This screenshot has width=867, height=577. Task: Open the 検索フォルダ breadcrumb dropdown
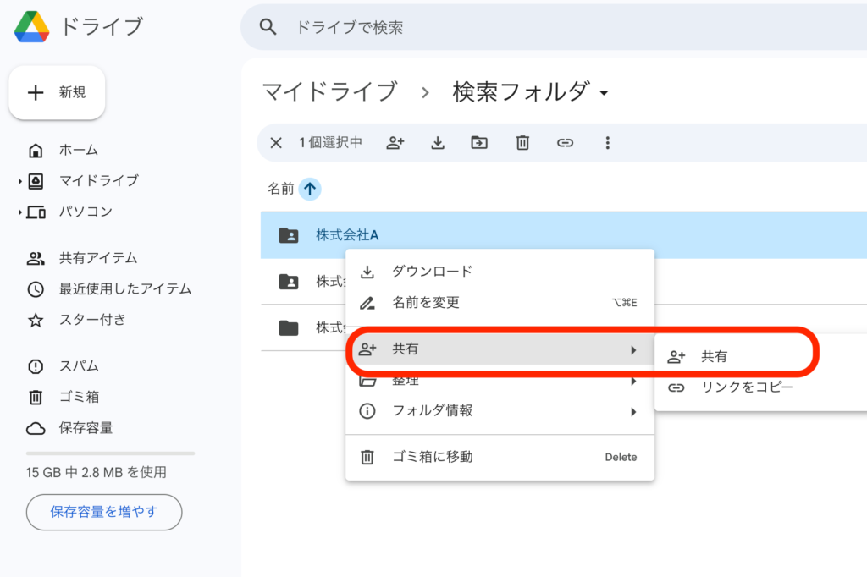[604, 93]
